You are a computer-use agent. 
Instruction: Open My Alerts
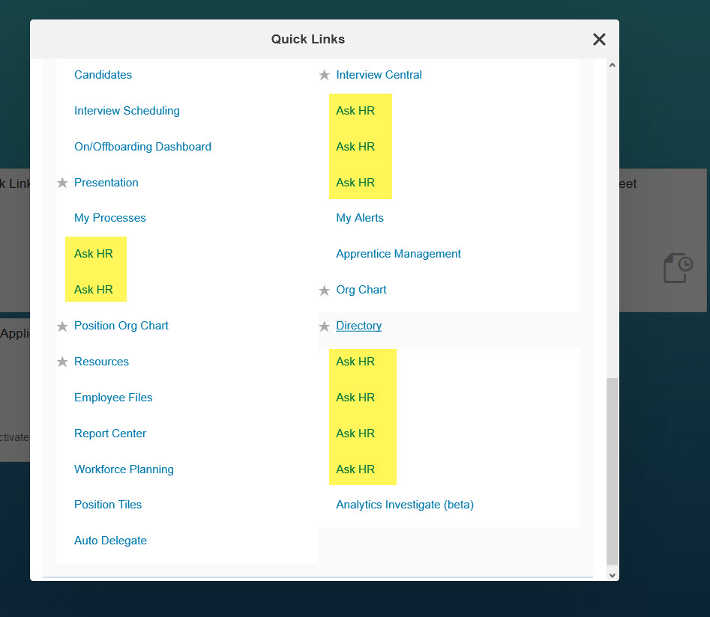pos(360,218)
